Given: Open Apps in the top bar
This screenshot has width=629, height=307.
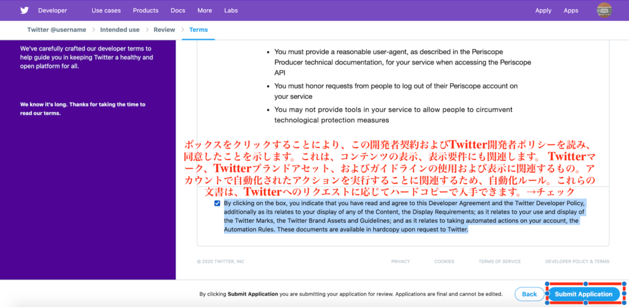Looking at the screenshot, I should click(x=571, y=10).
